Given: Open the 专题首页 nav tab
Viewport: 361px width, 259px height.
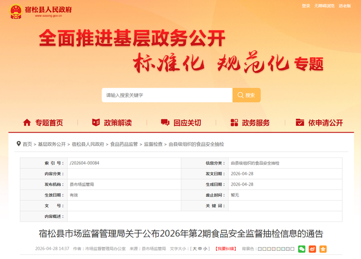Looking at the screenshot, I should (x=49, y=123).
